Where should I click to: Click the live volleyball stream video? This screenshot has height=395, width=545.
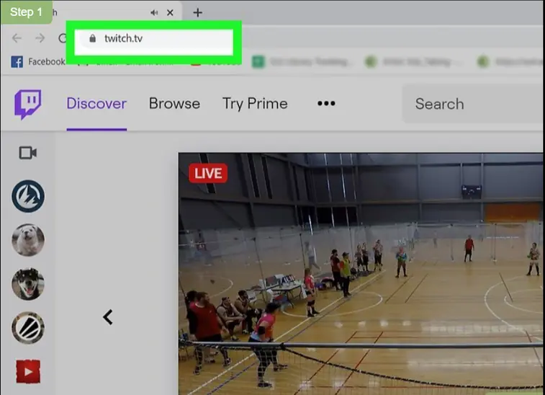(360, 274)
